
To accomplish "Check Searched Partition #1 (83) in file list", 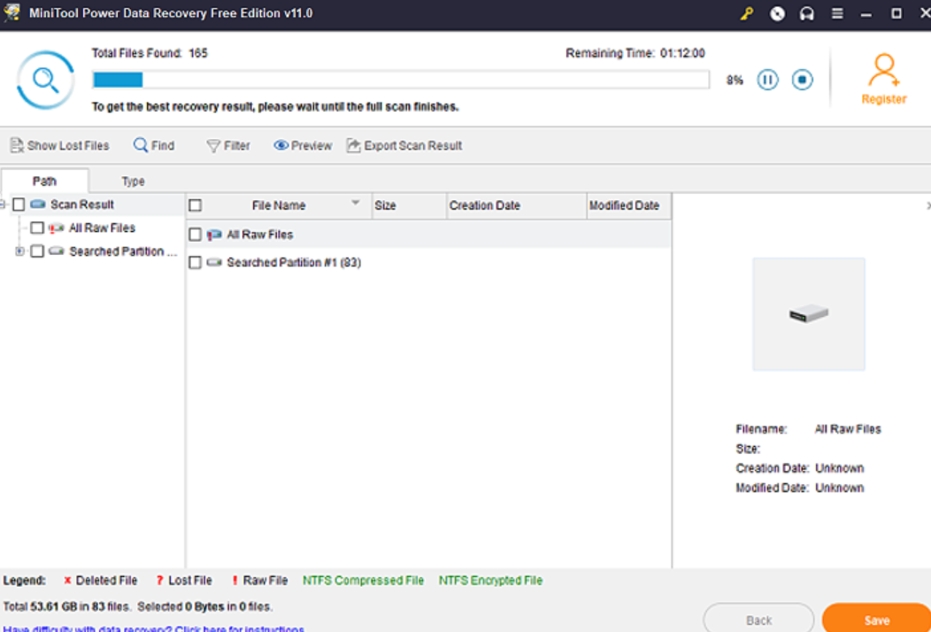I will coord(195,263).
